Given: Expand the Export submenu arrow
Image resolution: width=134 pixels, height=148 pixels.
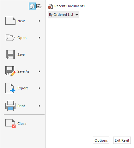Looking at the screenshot, I should coord(40,88).
